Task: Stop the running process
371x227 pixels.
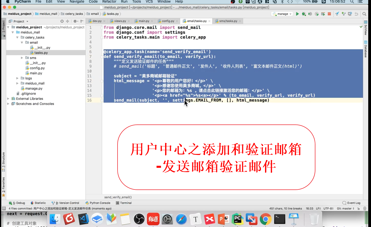Action: (329, 14)
